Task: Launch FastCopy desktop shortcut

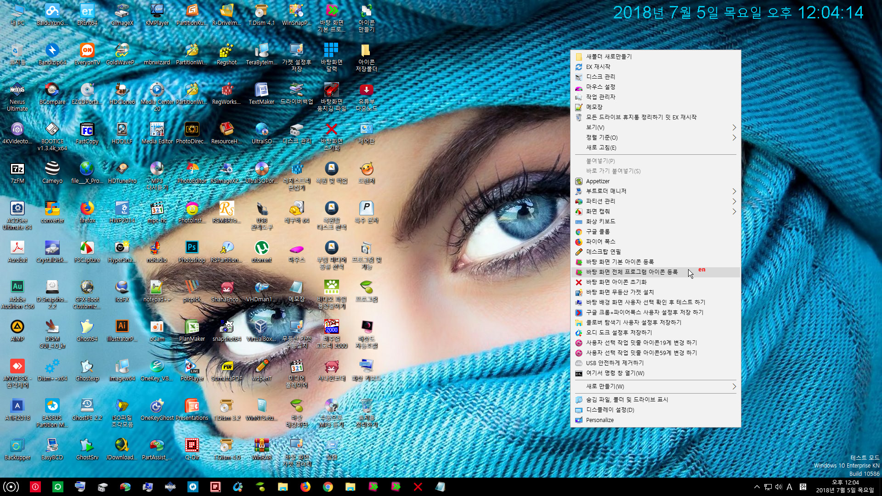Action: click(87, 133)
